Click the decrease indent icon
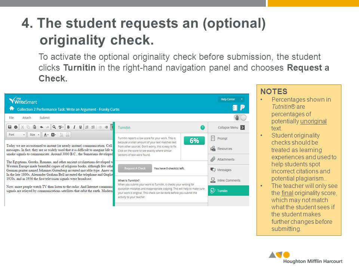359x269 pixels. pos(100,127)
